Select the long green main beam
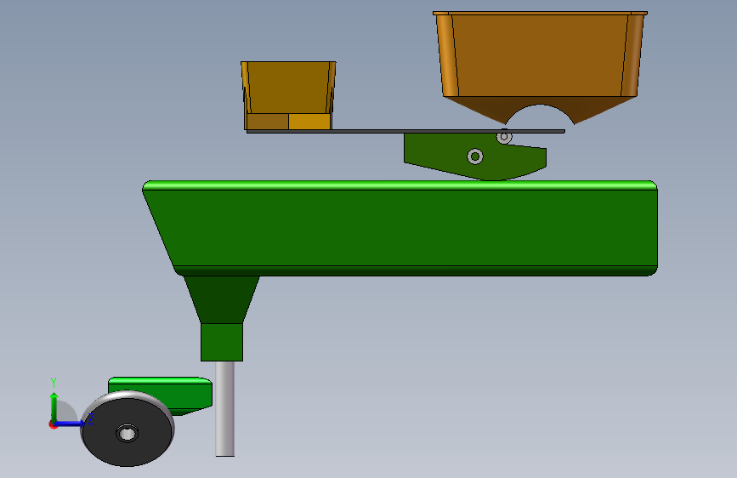Viewport: 737px width, 478px height. [400, 228]
